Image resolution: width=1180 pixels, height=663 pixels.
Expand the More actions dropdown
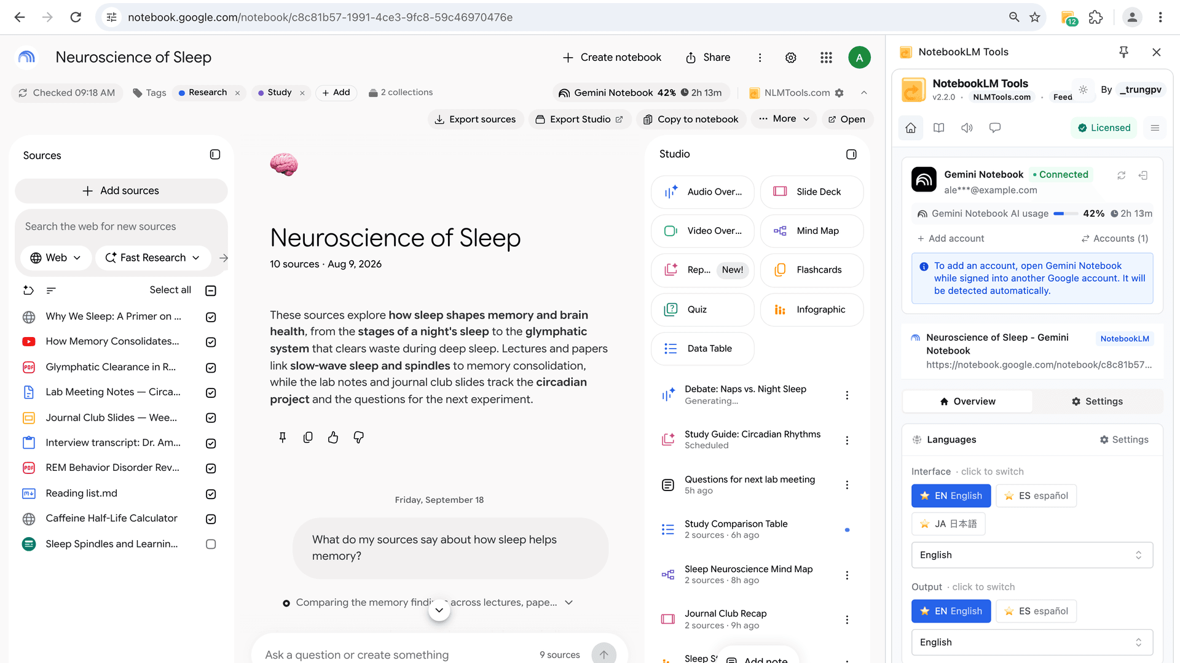[x=784, y=118]
